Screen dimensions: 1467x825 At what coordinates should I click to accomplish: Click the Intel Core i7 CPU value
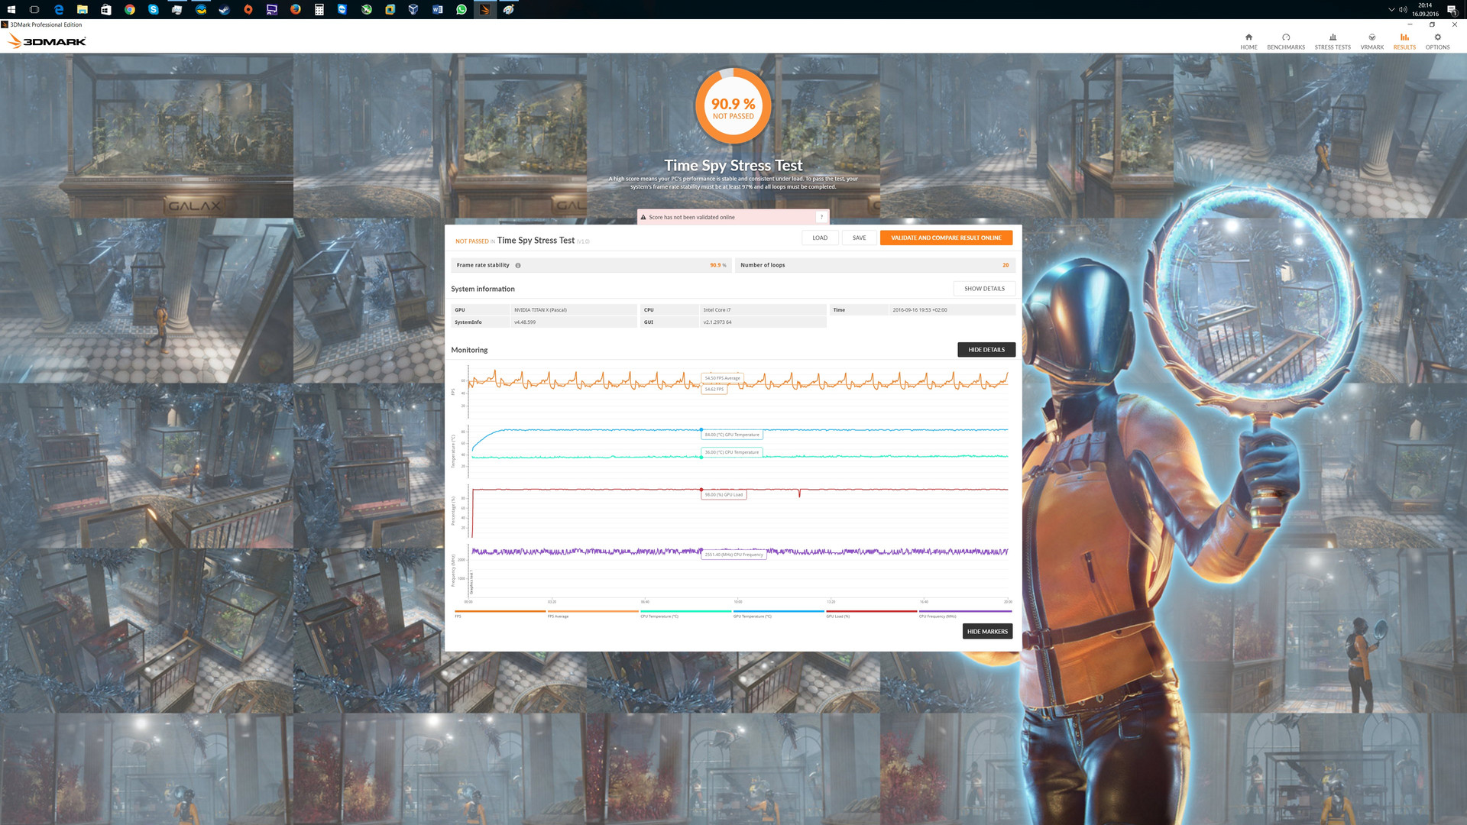point(763,310)
